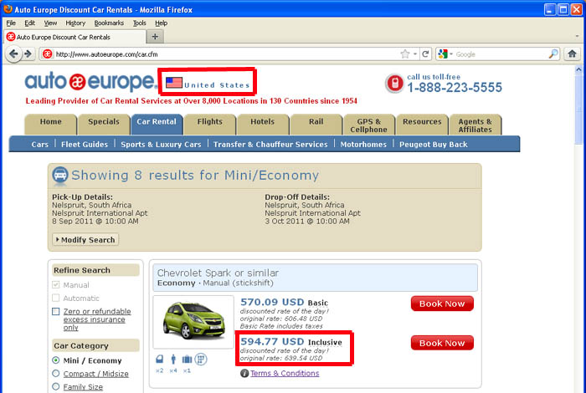Viewport: 586px width, 393px height.
Task: Open Transfer & Chauffeur Services link
Action: click(x=270, y=145)
